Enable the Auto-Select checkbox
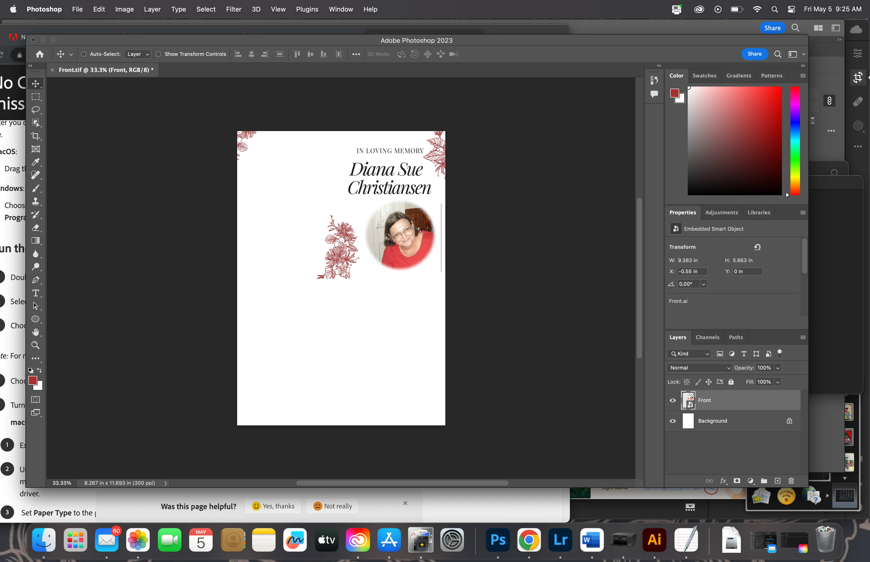The width and height of the screenshot is (870, 562). [x=84, y=54]
